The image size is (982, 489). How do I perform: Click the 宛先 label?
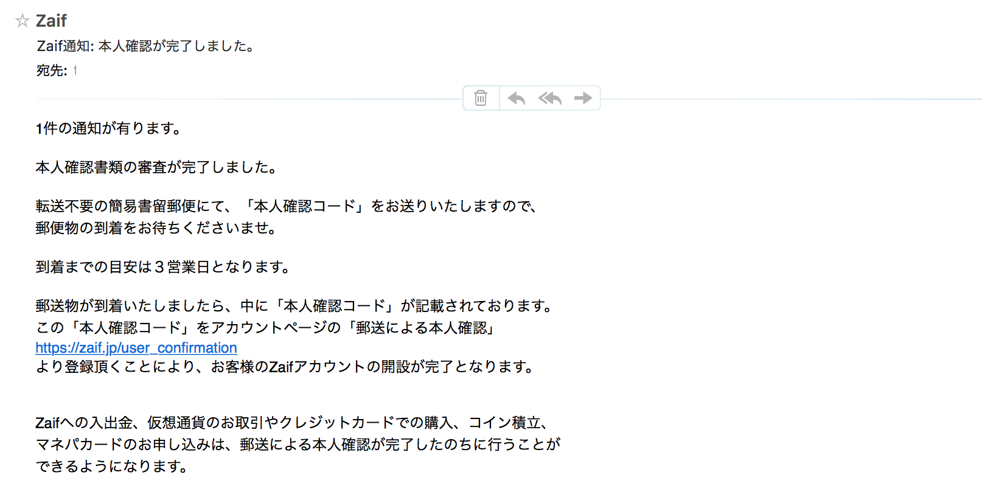pyautogui.click(x=52, y=71)
